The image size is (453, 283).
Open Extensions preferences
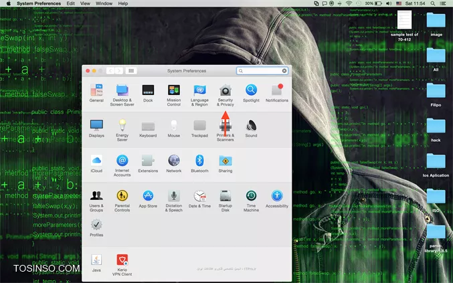148,164
